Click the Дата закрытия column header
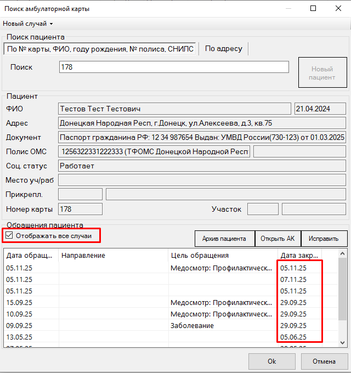351x373 pixels. pyautogui.click(x=299, y=255)
